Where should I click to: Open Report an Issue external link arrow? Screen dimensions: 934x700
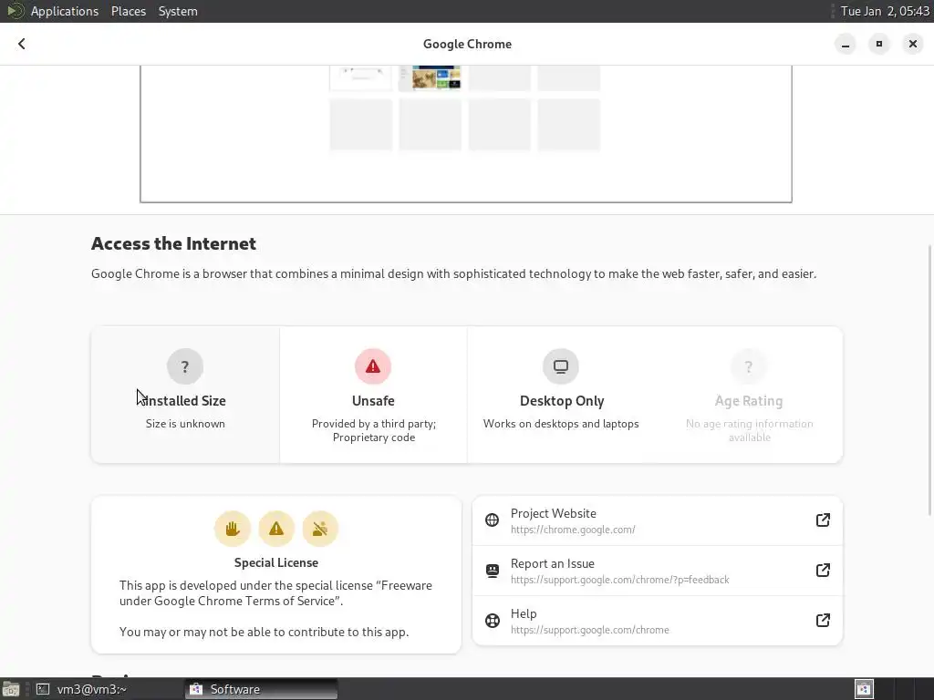(823, 571)
